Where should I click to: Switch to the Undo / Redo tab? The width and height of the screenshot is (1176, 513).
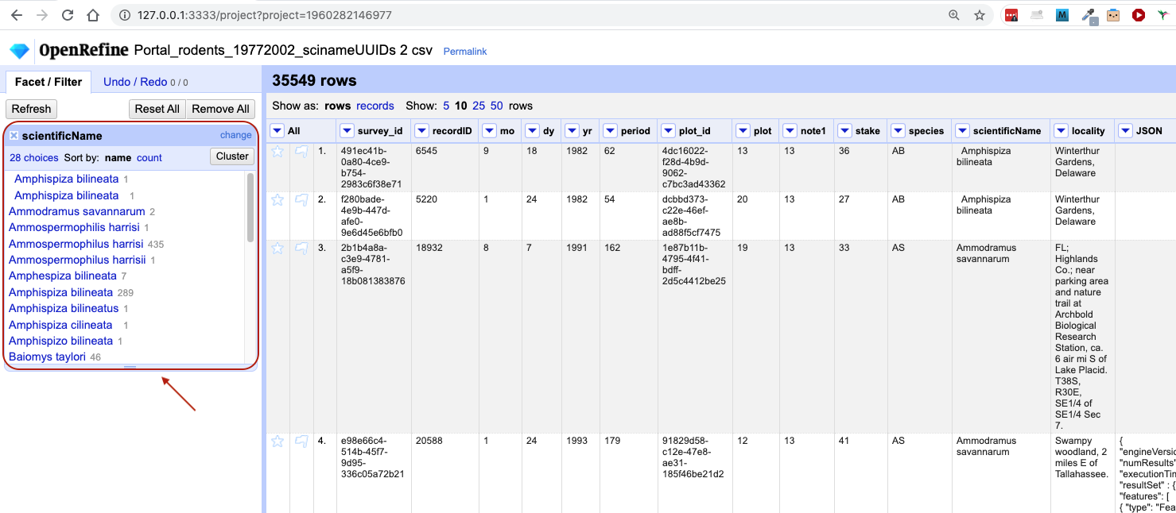[135, 82]
